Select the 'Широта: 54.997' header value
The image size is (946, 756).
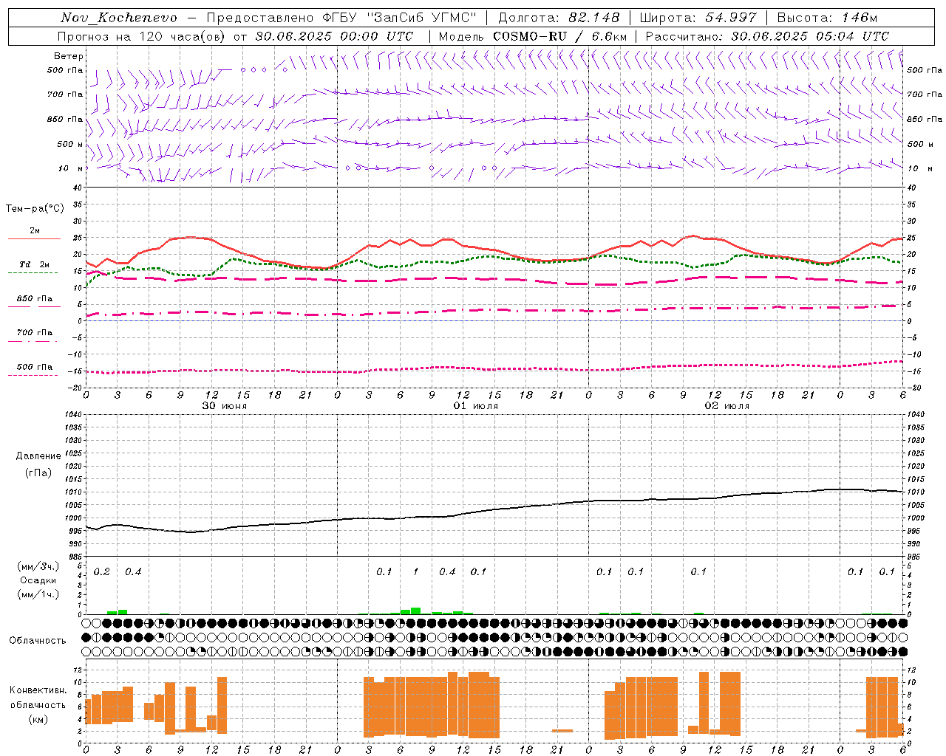pos(698,18)
